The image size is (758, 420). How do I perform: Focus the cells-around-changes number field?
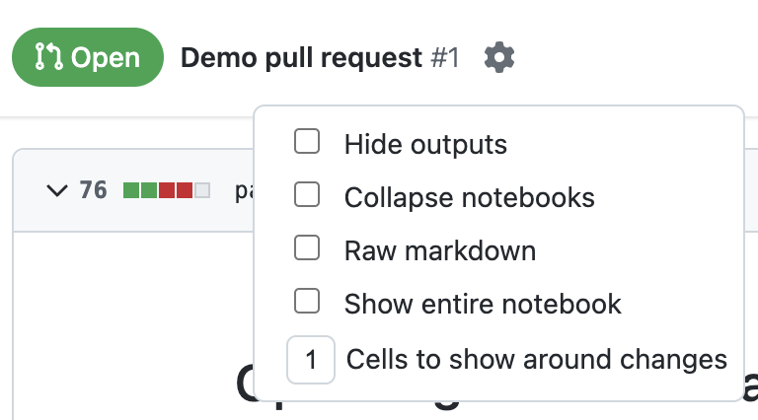coord(311,360)
